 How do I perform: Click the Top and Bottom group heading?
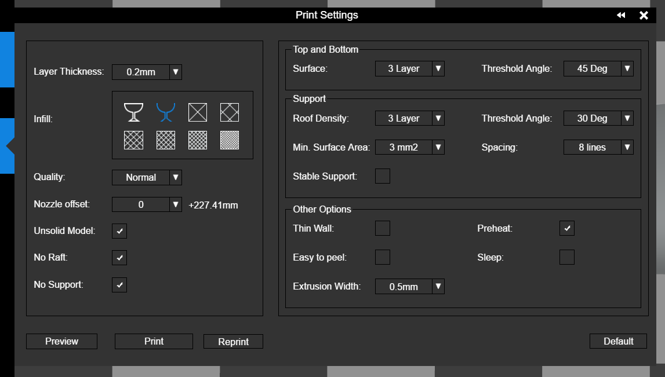pos(326,50)
